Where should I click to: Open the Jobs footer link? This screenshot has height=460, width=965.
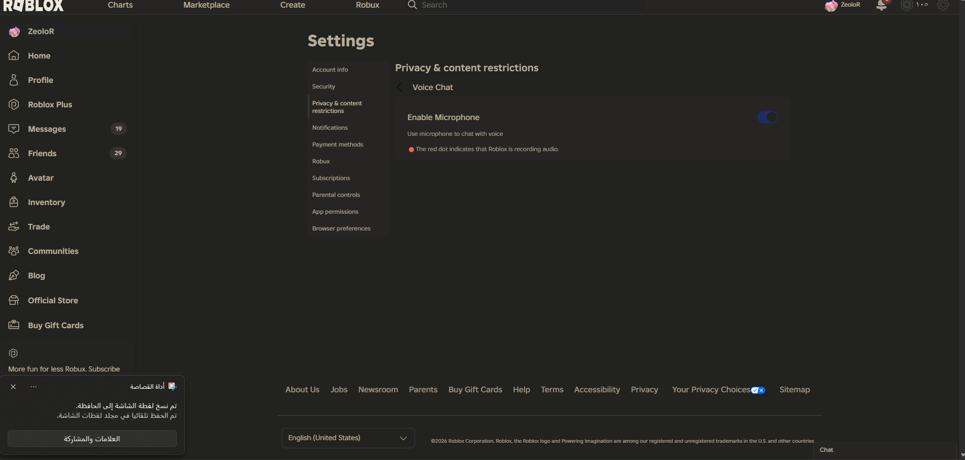point(339,390)
